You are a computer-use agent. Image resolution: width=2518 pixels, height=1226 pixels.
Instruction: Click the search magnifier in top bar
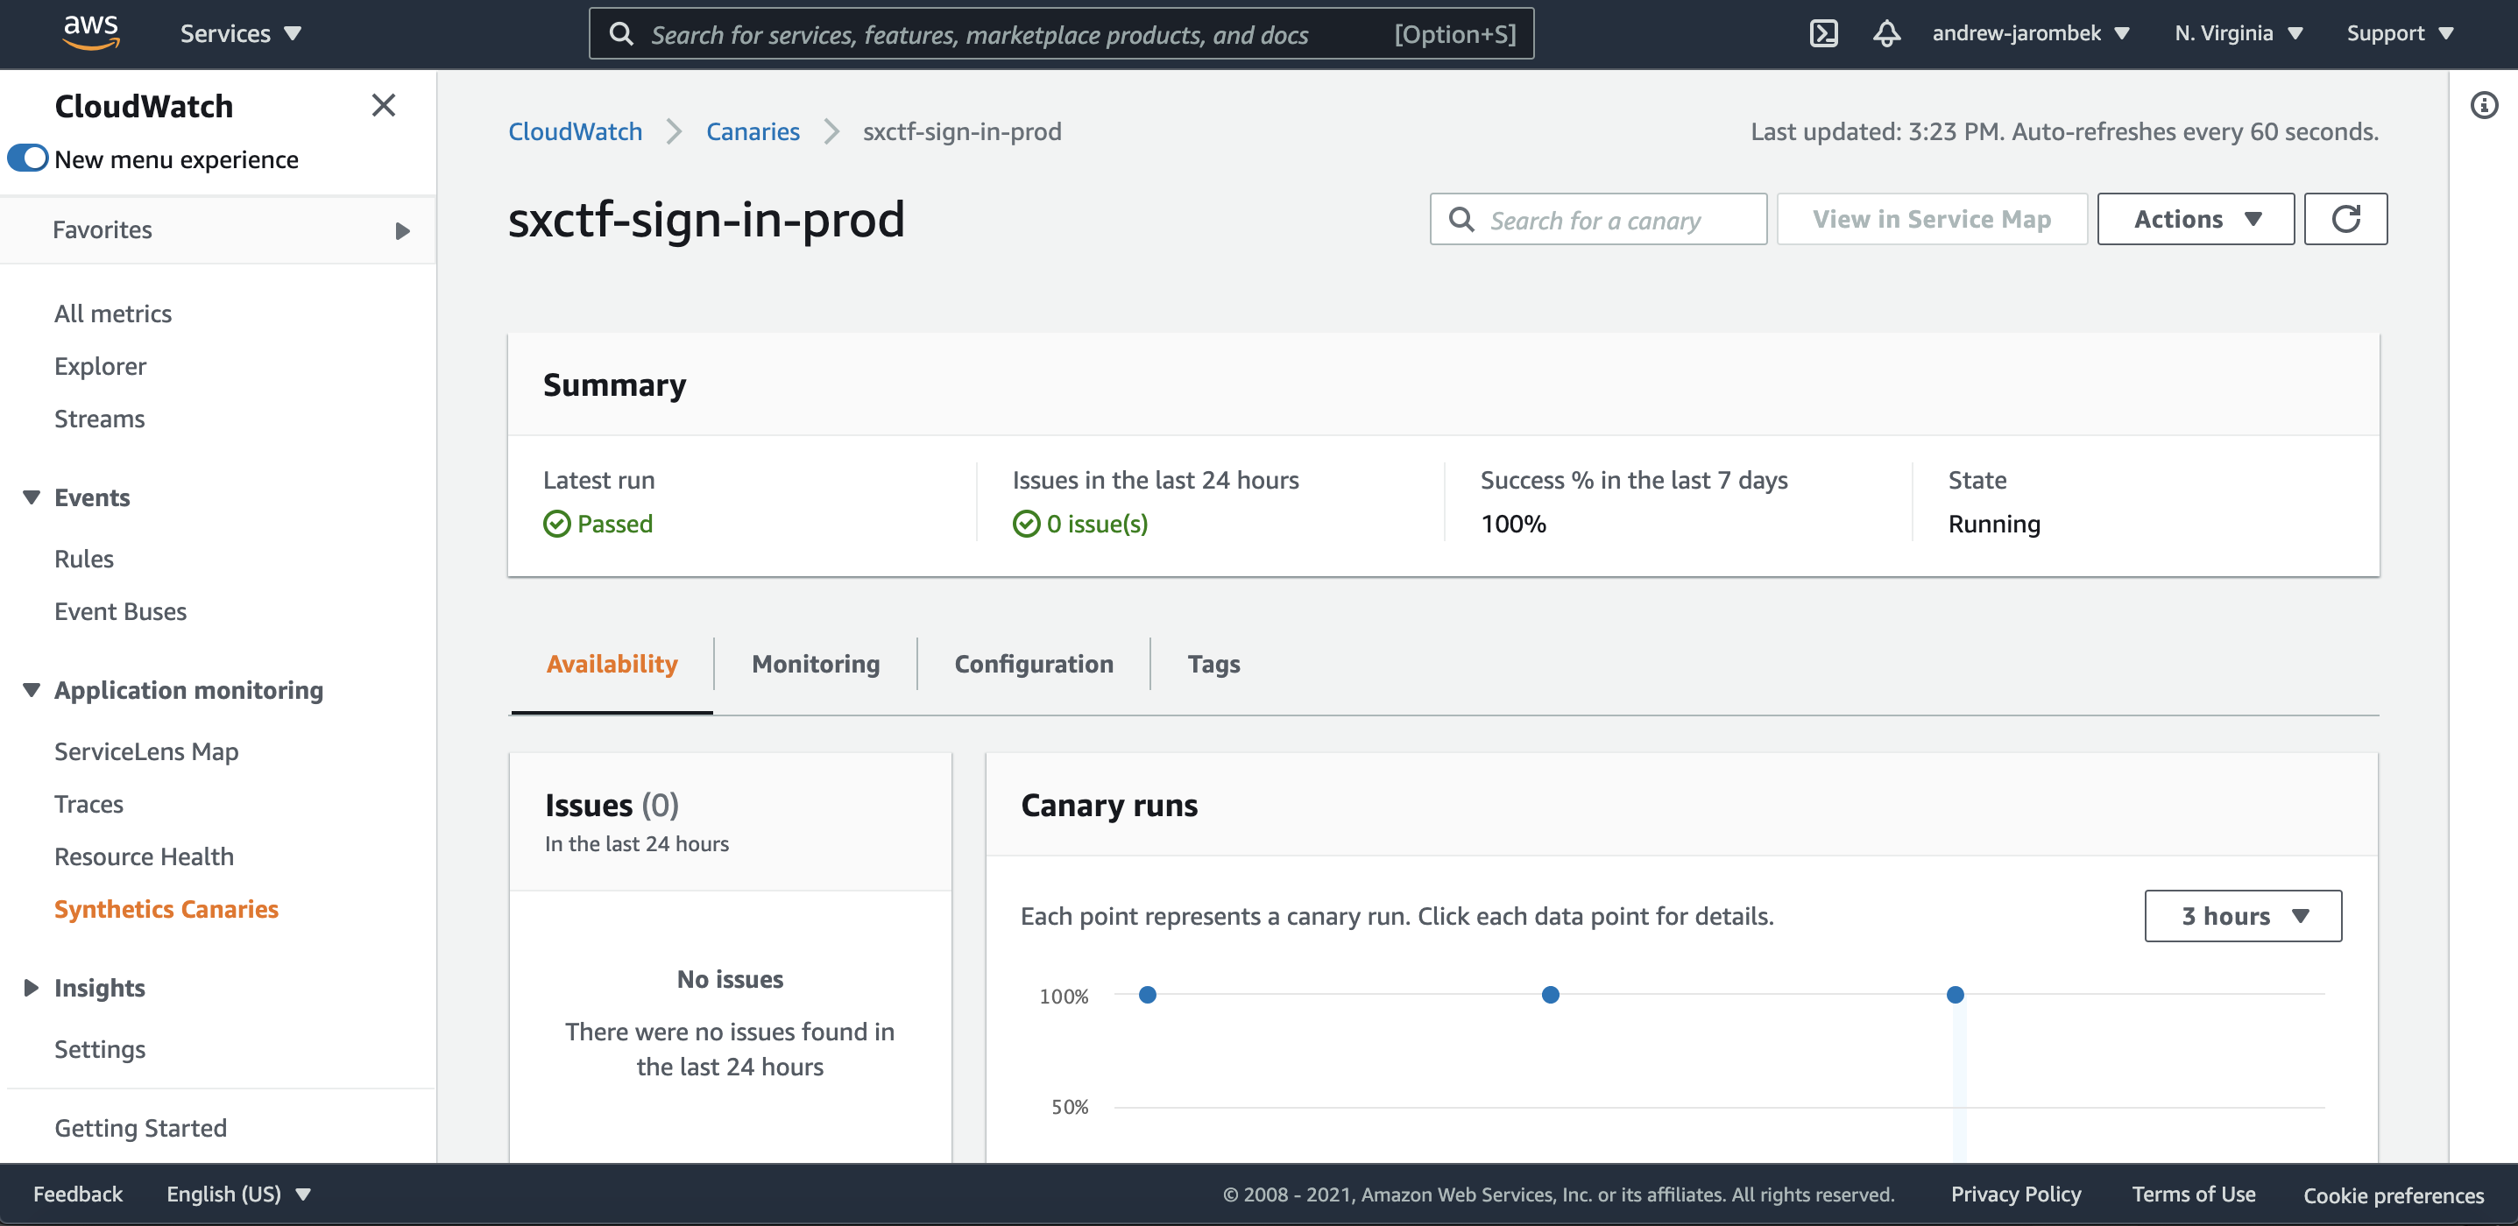[620, 34]
